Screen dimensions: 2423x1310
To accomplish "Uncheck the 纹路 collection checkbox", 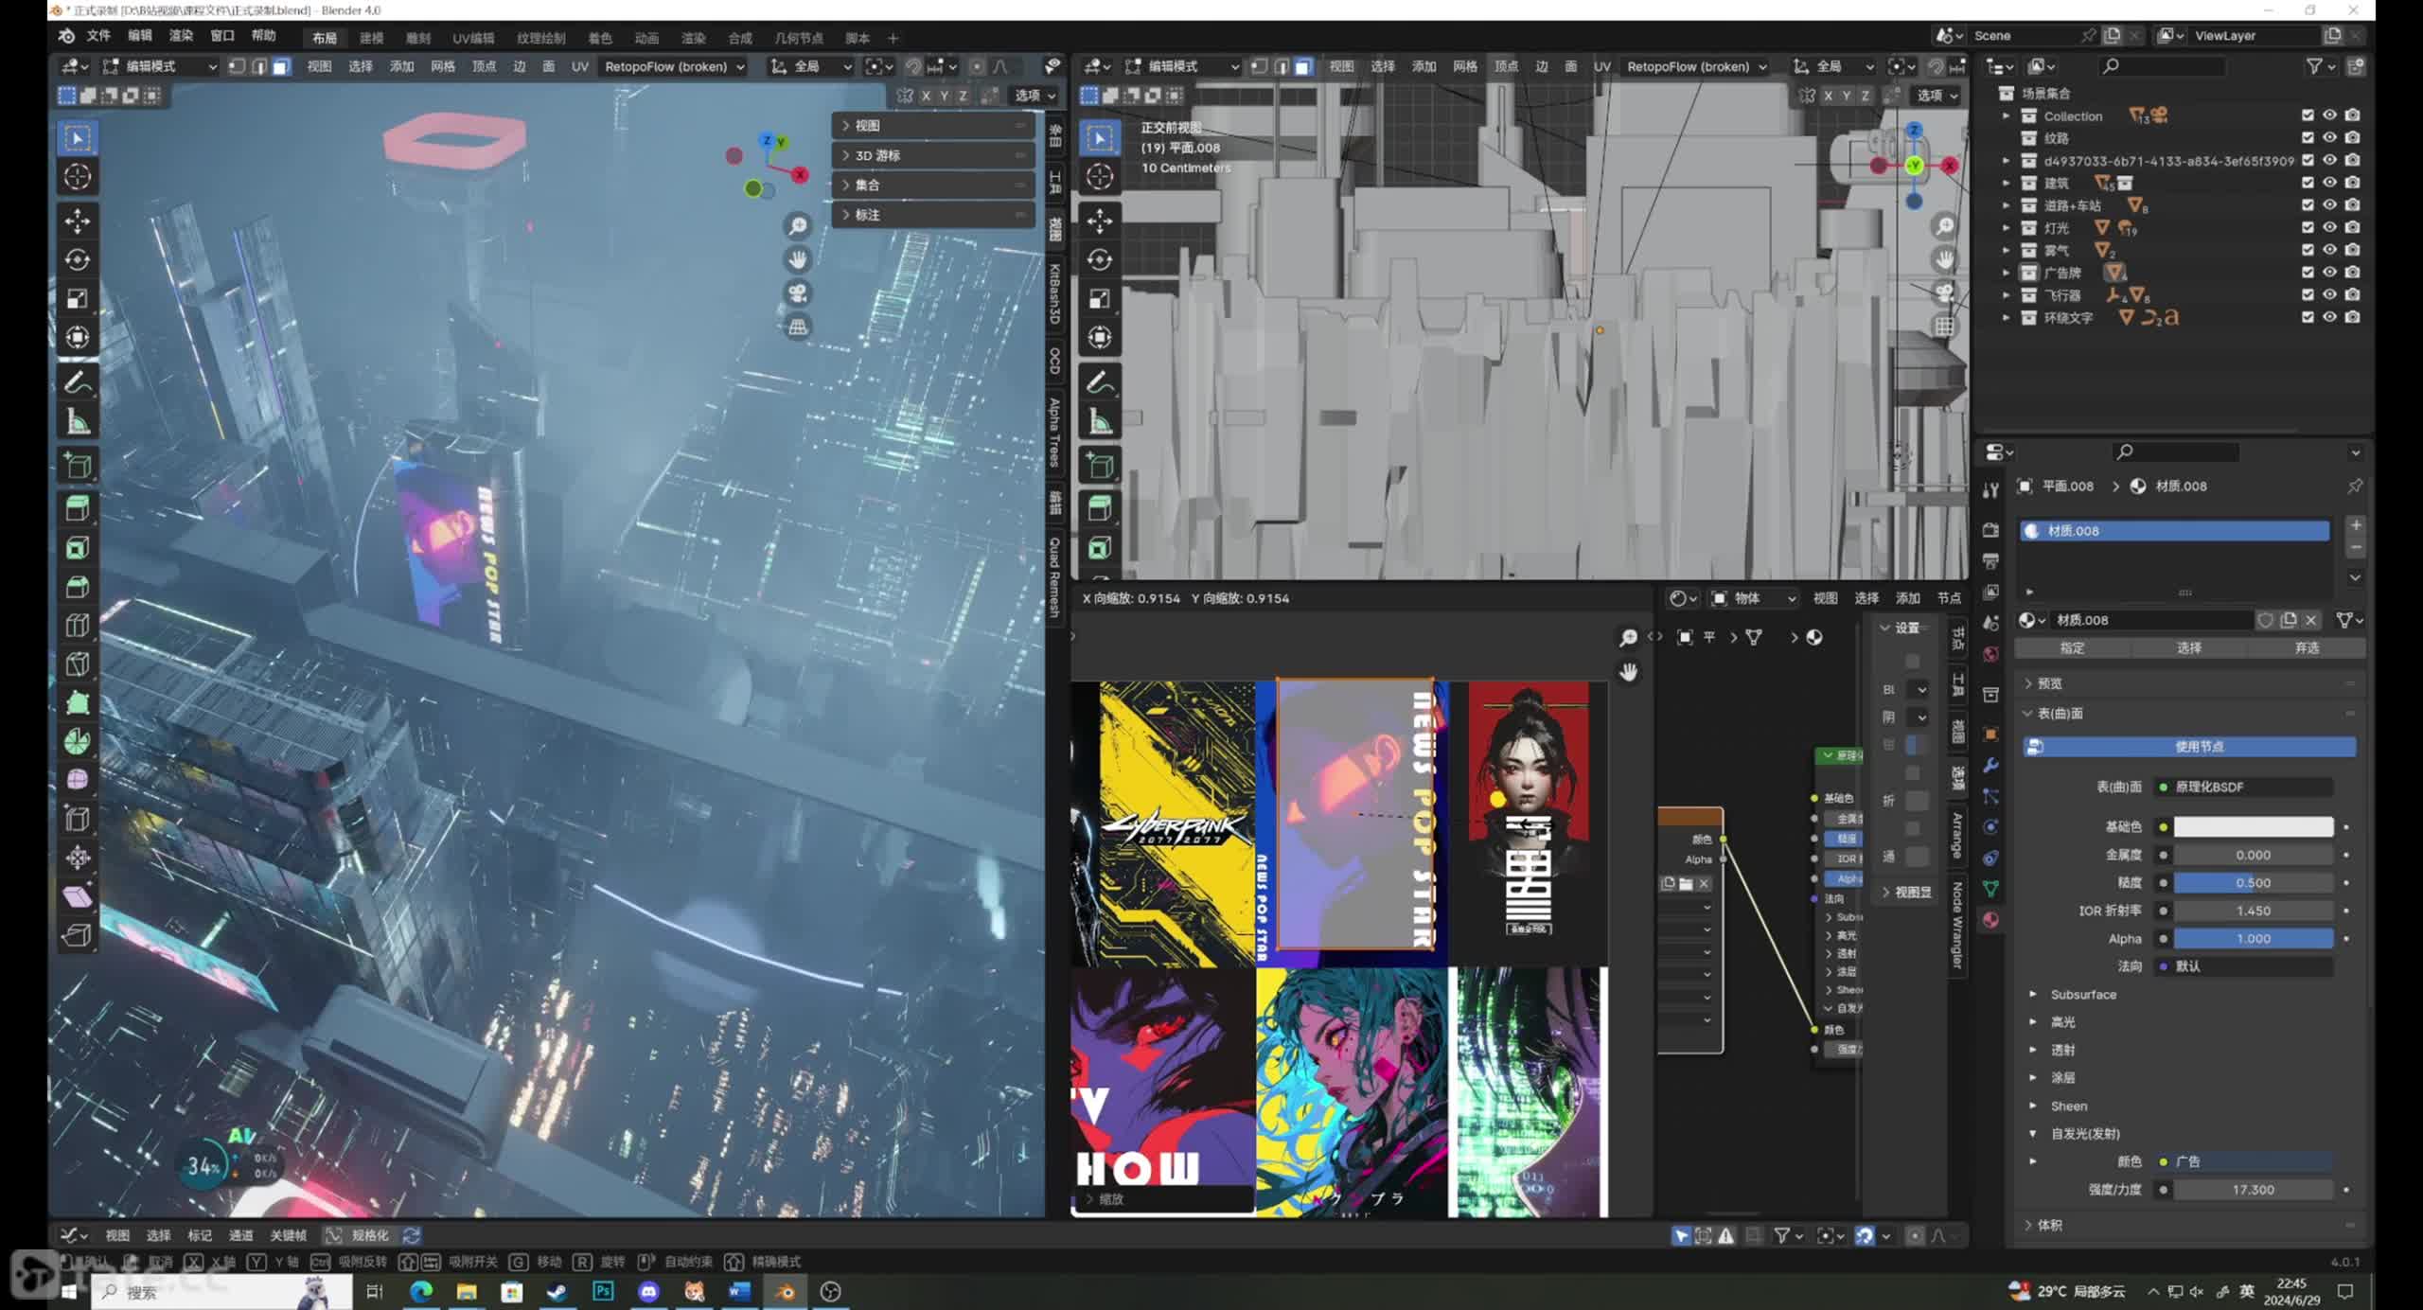I will click(x=2308, y=138).
